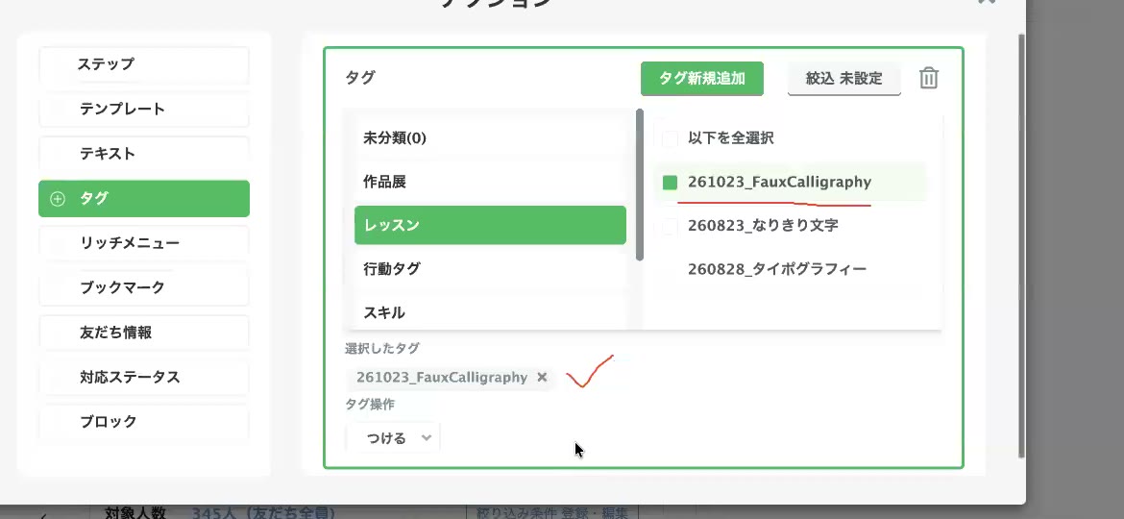Click the modal's right-side vertical scrollbar

1021,244
